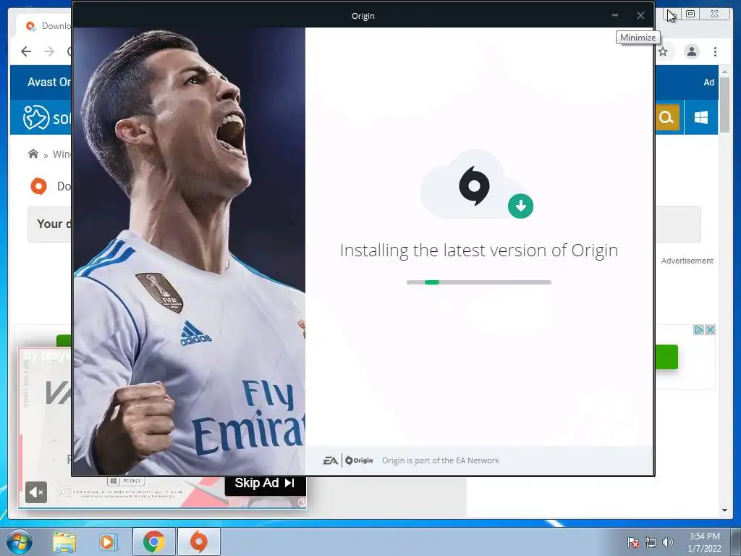The height and width of the screenshot is (556, 741).
Task: Click 'Installing the latest version of Origin' heading
Action: coord(479,250)
